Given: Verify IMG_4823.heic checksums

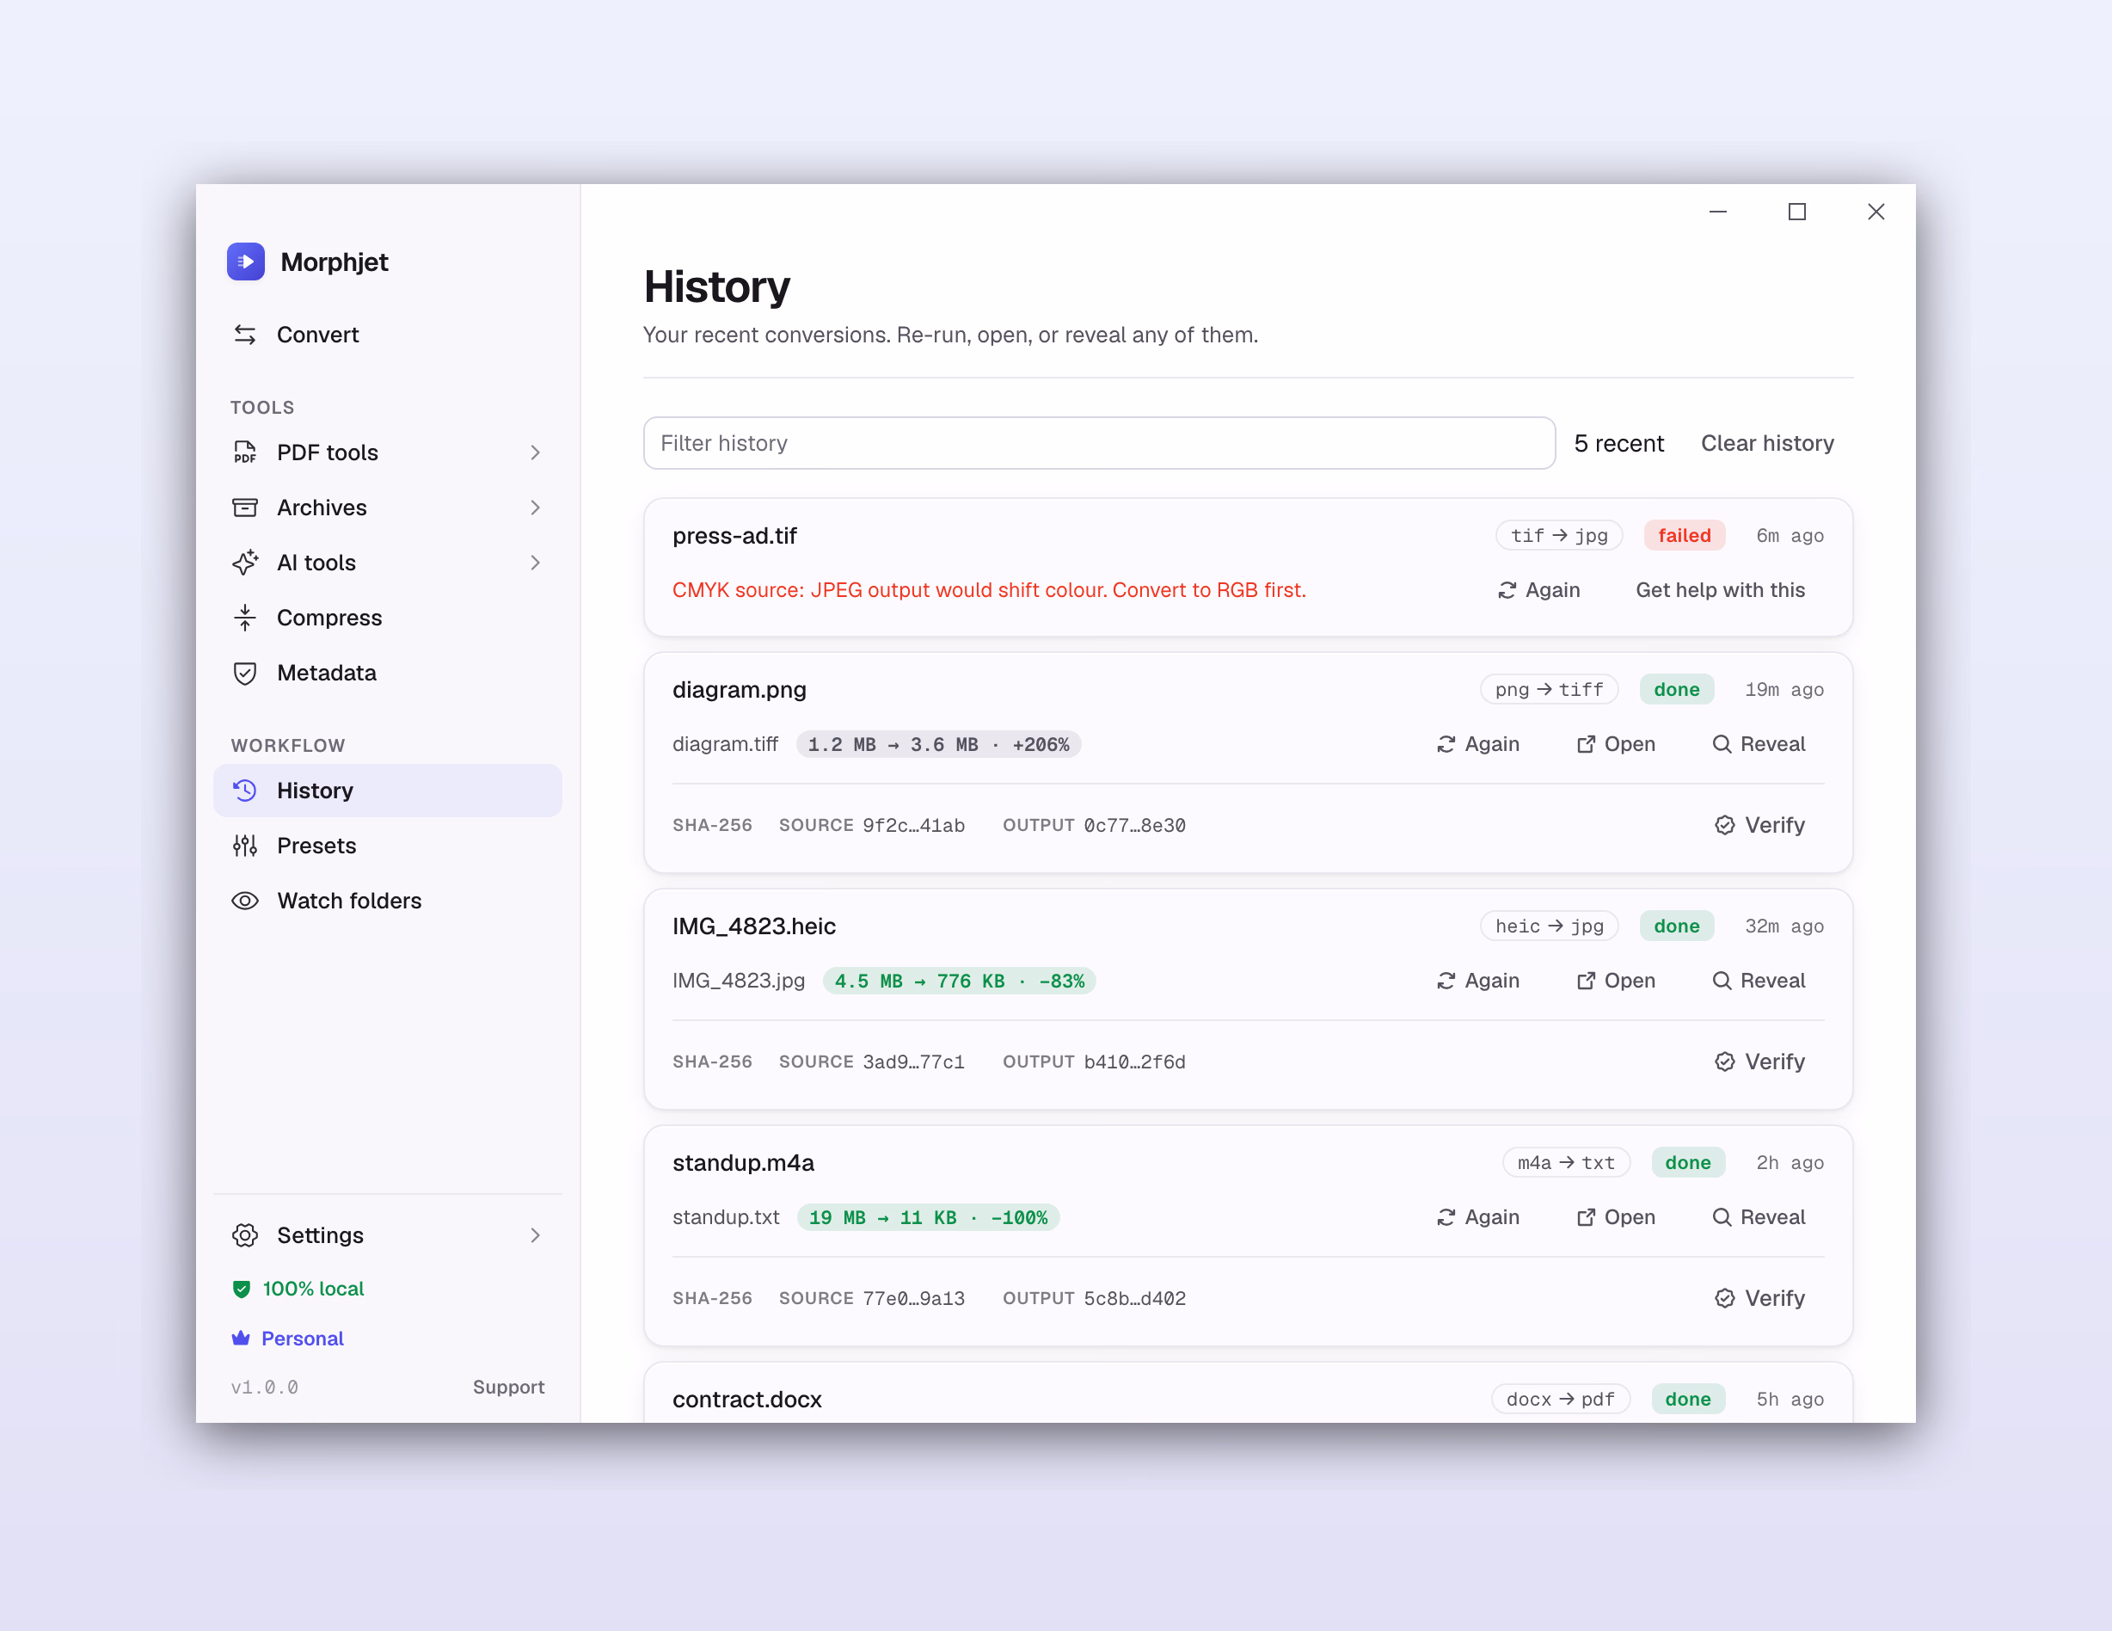Looking at the screenshot, I should click(x=1760, y=1062).
